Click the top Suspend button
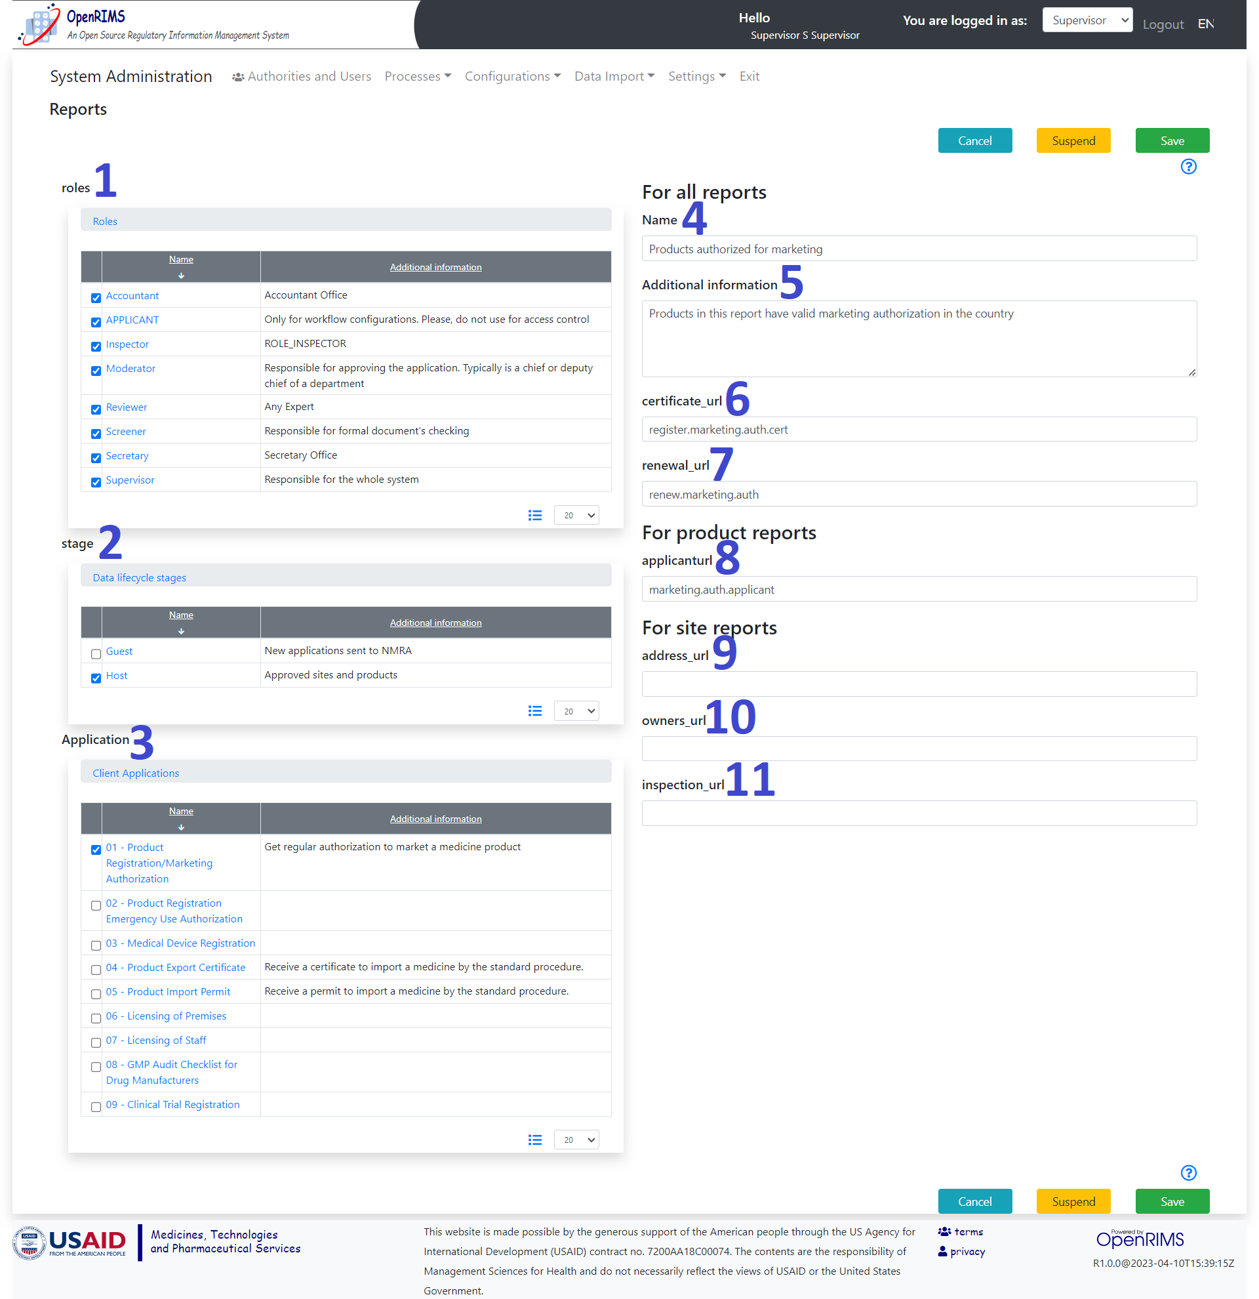 (x=1073, y=140)
